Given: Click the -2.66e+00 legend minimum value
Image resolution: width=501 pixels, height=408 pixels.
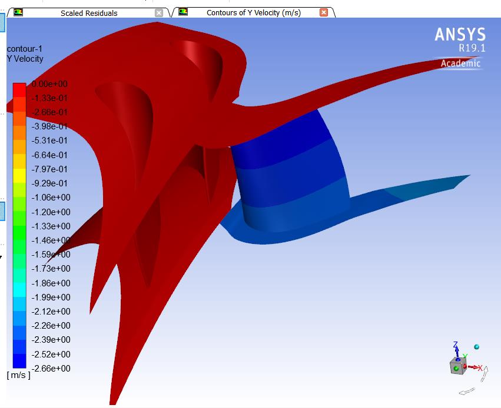Looking at the screenshot, I should 51,369.
